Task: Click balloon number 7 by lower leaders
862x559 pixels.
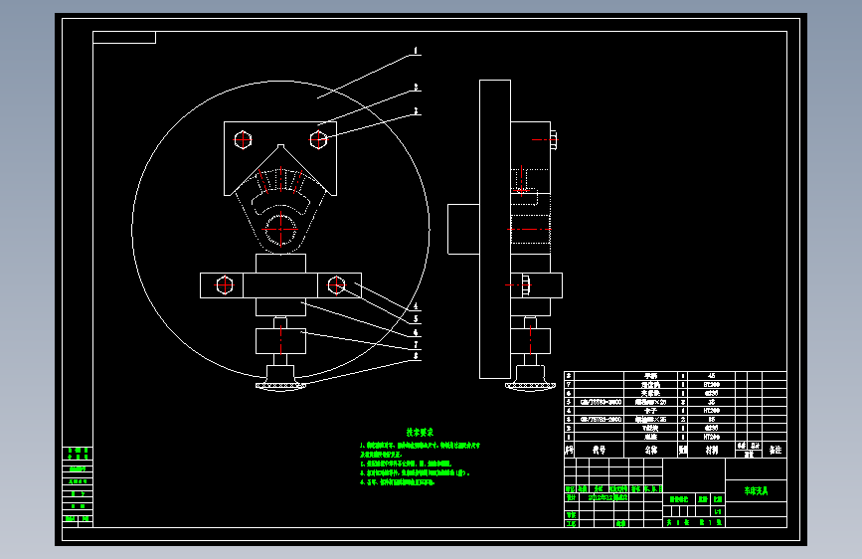Action: pos(416,345)
